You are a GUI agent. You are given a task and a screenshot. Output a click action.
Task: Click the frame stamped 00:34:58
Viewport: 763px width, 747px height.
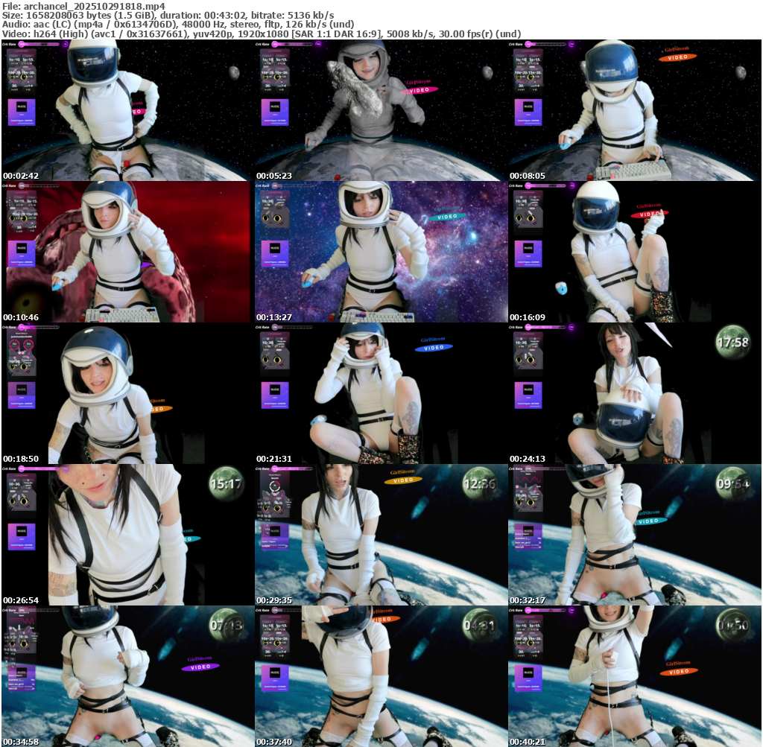tap(127, 676)
